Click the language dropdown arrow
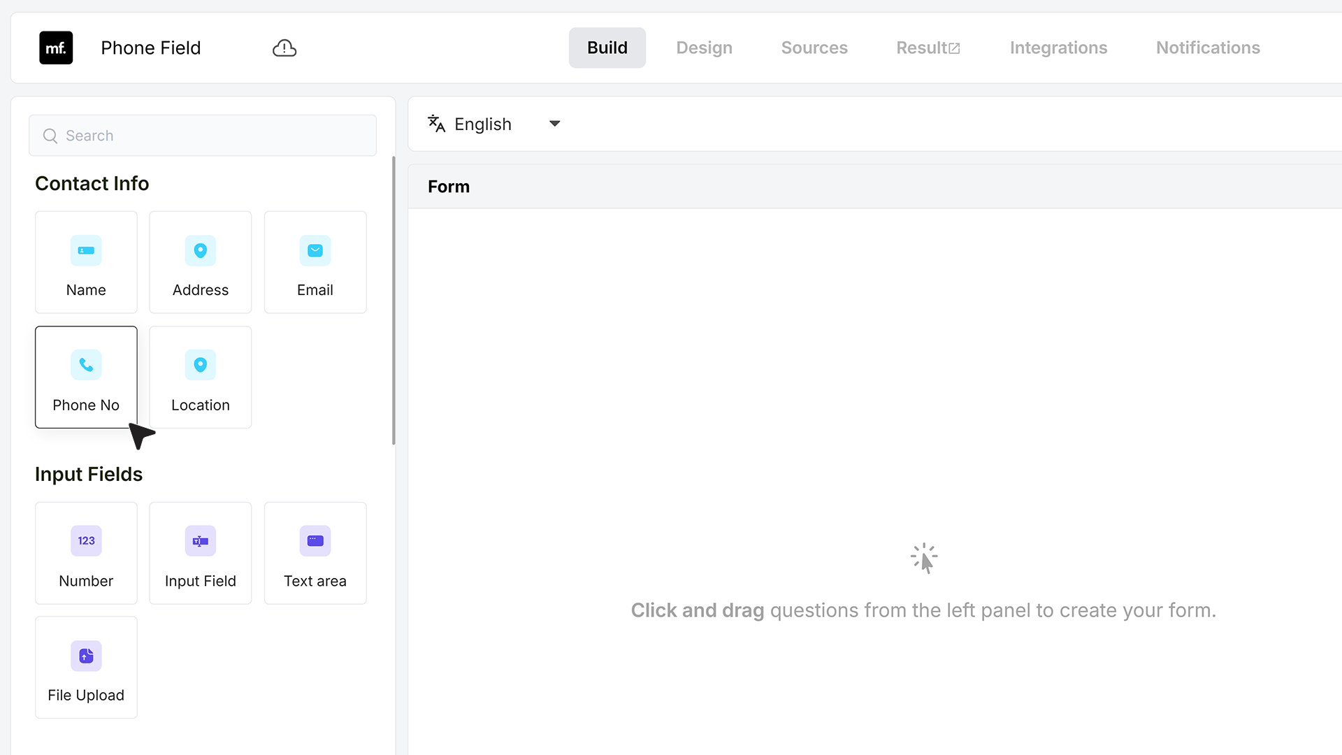1342x755 pixels. [x=555, y=124]
